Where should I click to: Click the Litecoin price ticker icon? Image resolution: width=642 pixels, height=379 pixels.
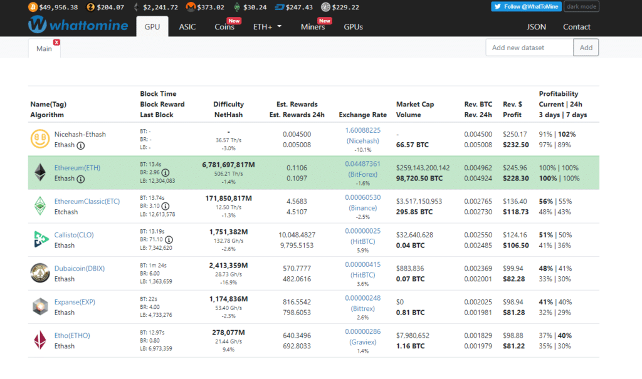325,7
